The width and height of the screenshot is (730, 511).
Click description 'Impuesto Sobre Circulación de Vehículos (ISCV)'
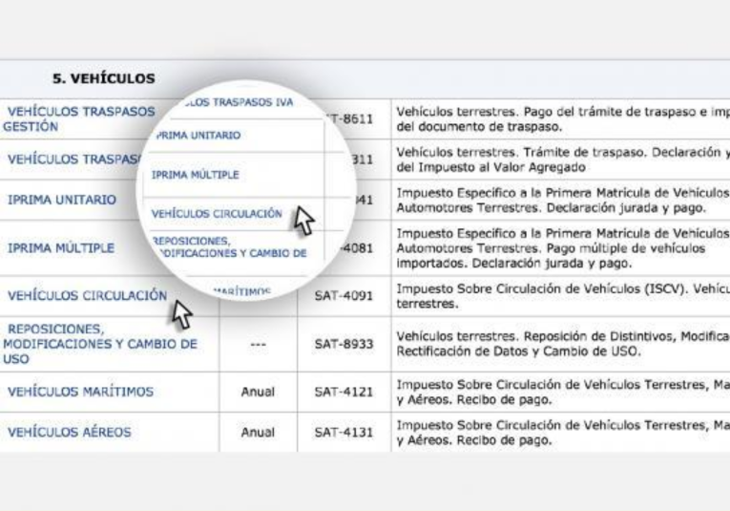coord(542,288)
